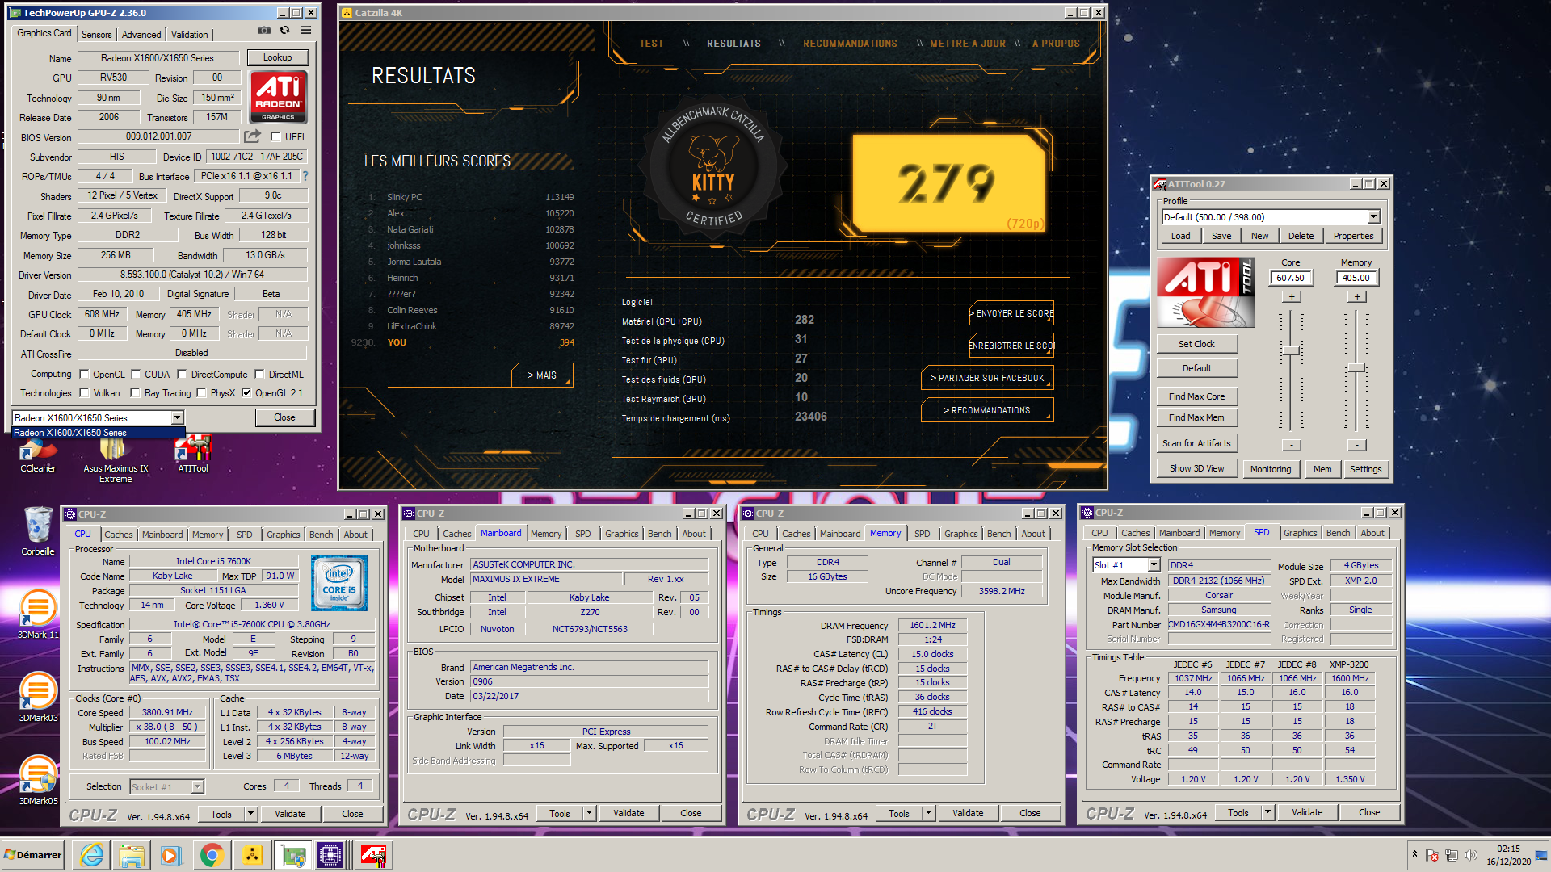The height and width of the screenshot is (872, 1551).
Task: Expand Tools dropdown arrow in CPU window
Action: tap(250, 814)
